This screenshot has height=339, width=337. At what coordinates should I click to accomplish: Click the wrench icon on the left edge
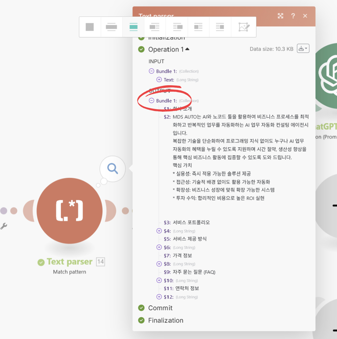[x=4, y=226]
